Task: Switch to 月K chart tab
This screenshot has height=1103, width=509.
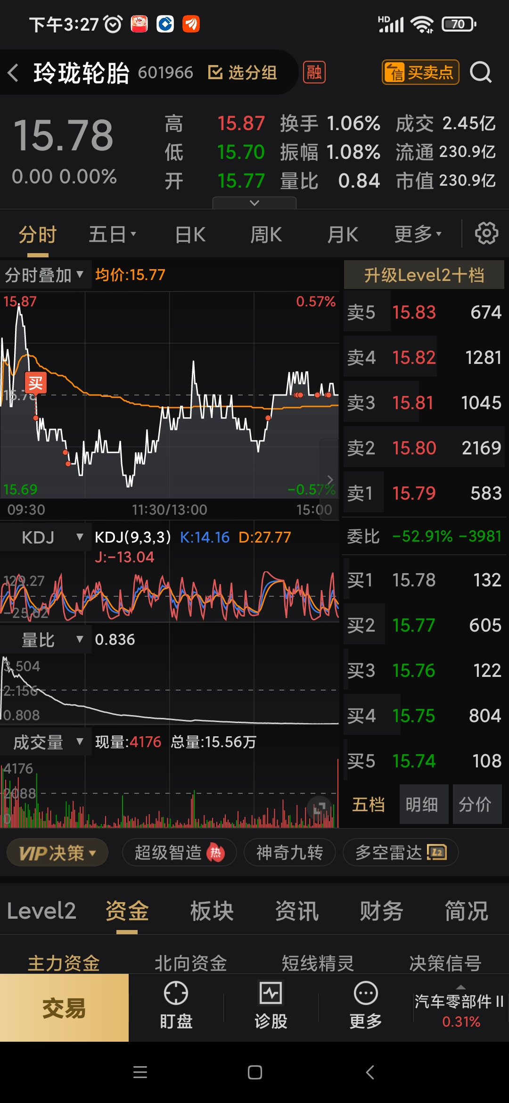Action: 343,234
